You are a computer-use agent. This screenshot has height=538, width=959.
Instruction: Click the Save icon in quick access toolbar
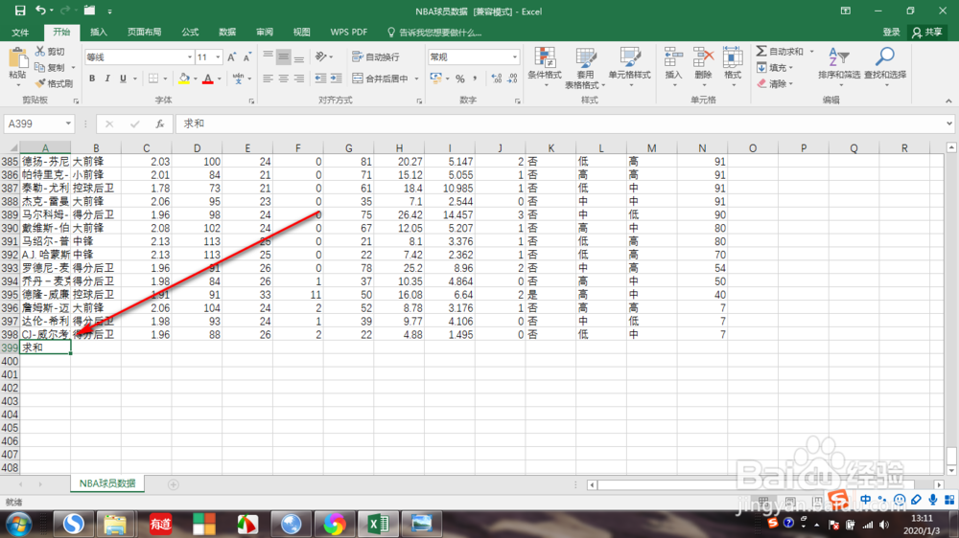click(x=19, y=11)
